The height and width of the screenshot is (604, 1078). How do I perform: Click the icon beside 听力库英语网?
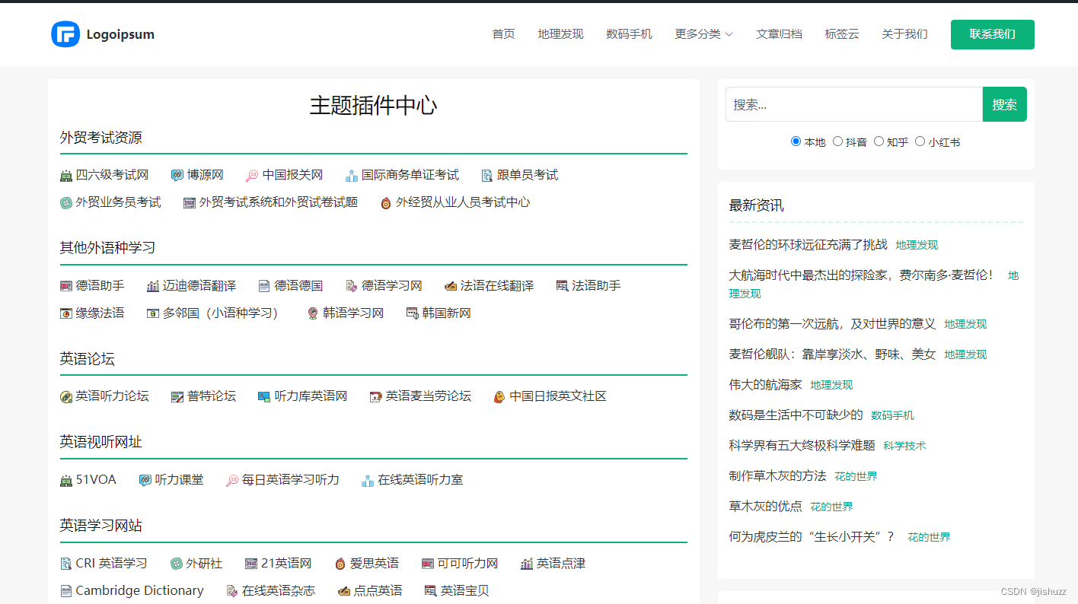pos(264,397)
